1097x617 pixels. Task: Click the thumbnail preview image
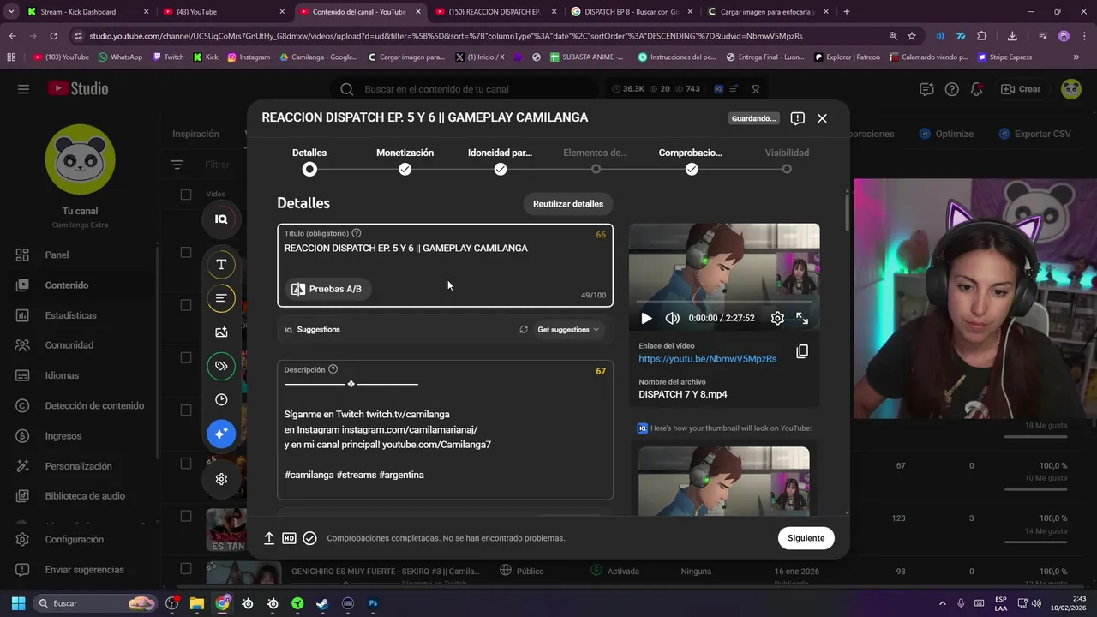click(x=723, y=481)
